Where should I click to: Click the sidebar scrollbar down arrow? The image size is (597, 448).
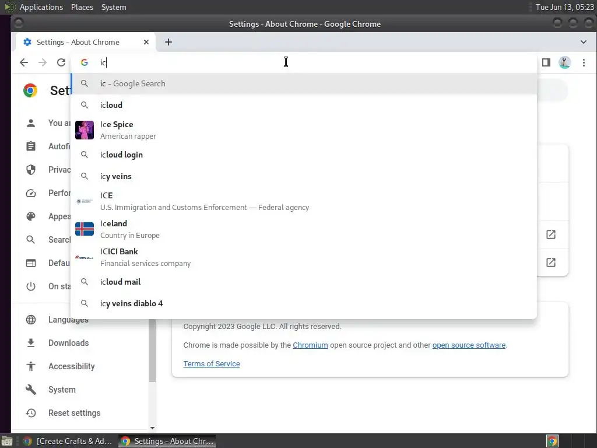152,428
